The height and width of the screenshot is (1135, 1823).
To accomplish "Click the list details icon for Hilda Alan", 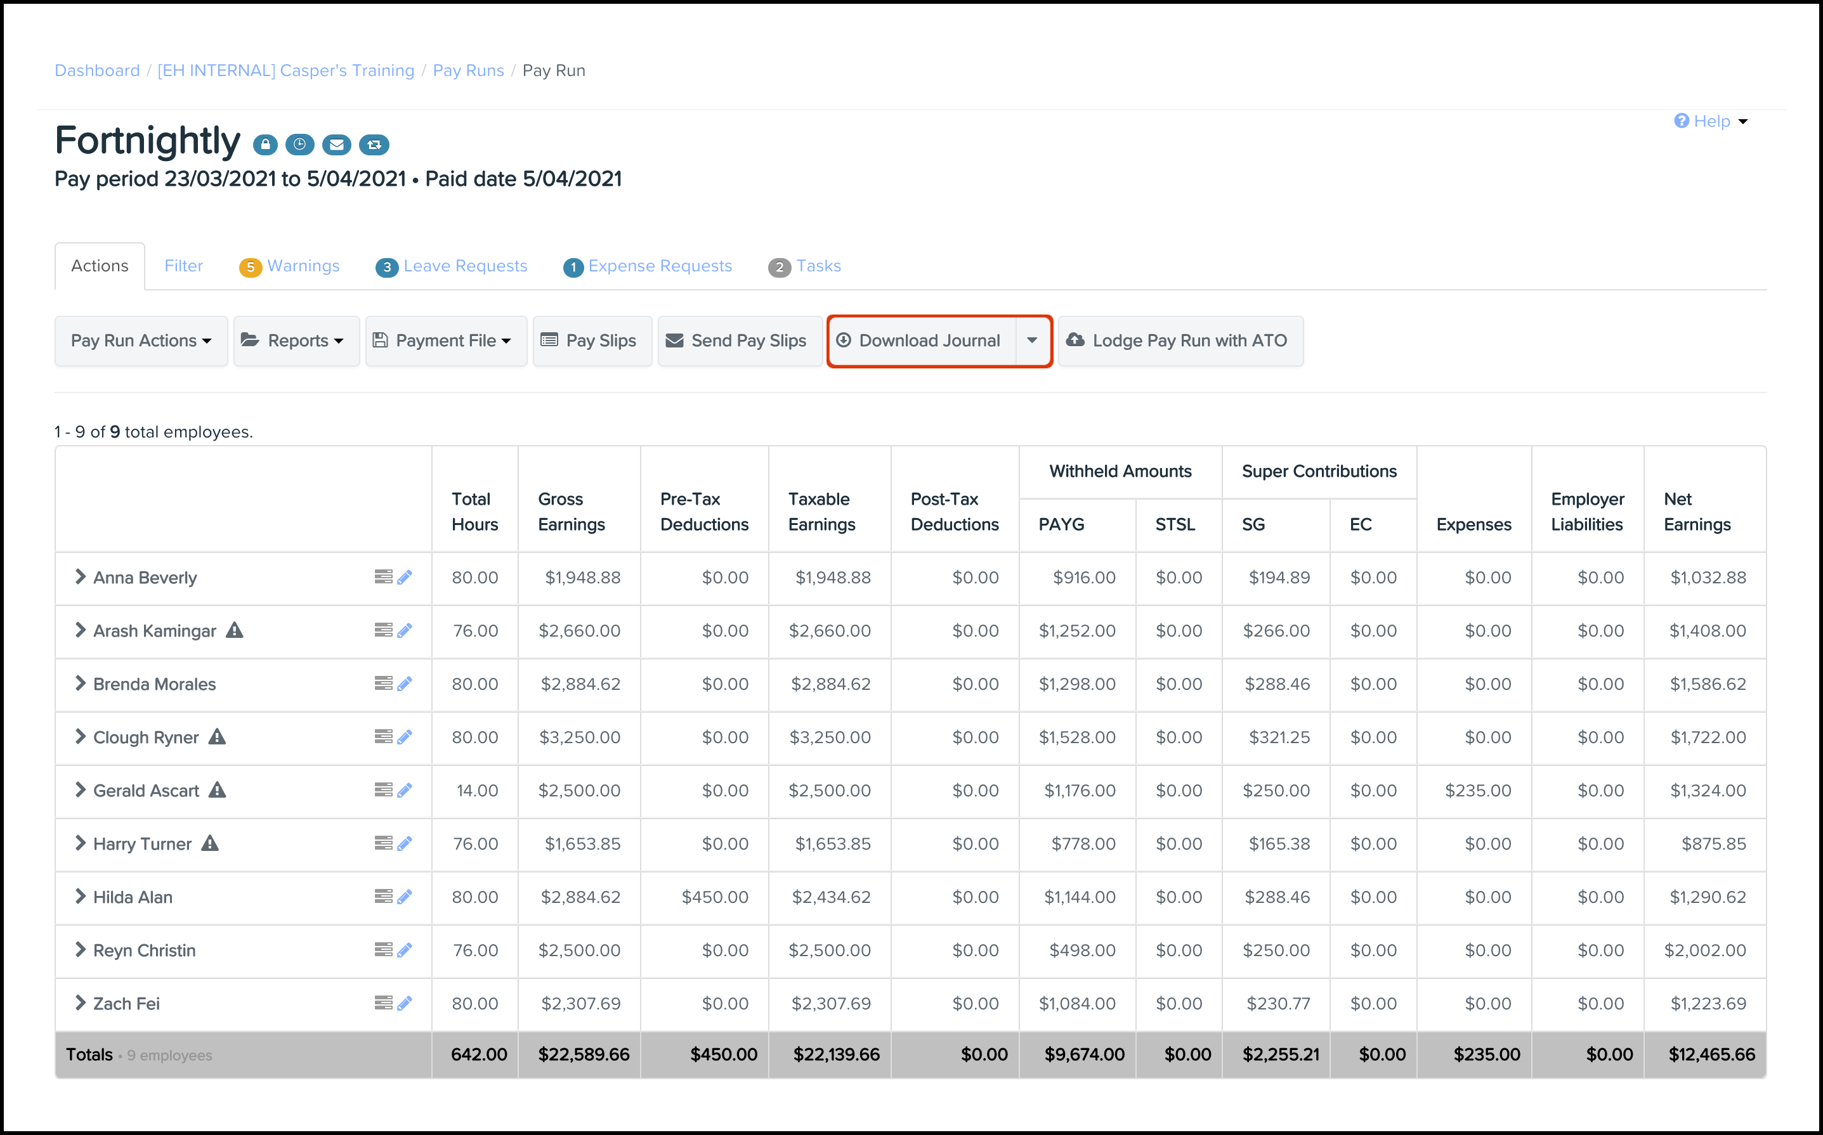I will pos(383,897).
